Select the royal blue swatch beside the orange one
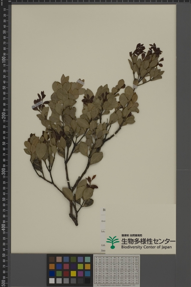The image size is (191, 287). [59, 267]
